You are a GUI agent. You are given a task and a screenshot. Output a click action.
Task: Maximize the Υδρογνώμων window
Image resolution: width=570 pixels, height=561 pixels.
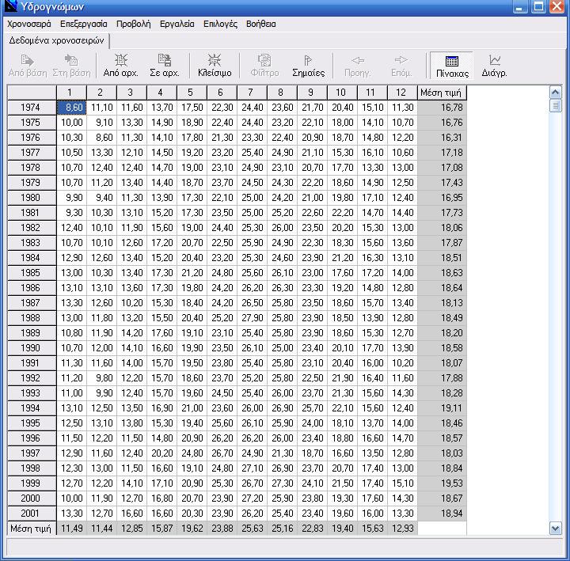(x=538, y=6)
